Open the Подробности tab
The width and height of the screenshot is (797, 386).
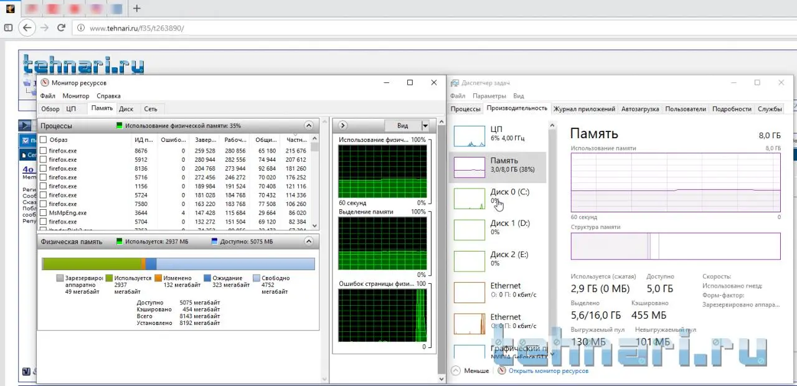[x=732, y=109]
